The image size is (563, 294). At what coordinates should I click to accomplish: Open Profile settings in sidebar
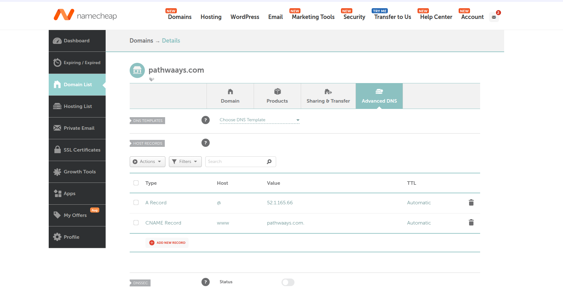coord(77,237)
